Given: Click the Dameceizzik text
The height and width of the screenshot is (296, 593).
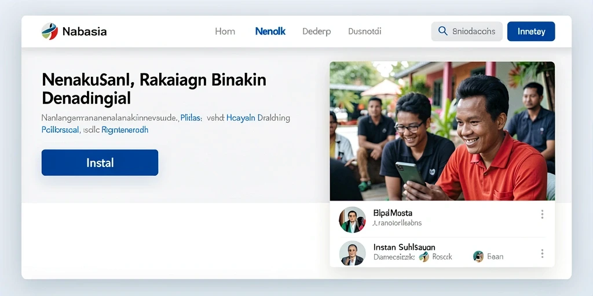Looking at the screenshot, I should point(394,257).
